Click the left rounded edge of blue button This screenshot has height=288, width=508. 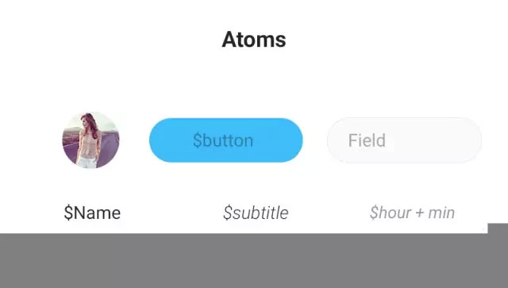click(x=159, y=140)
